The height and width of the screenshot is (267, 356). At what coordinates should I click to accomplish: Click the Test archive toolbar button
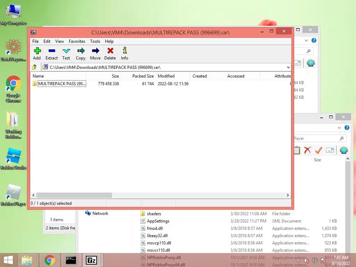click(x=66, y=54)
